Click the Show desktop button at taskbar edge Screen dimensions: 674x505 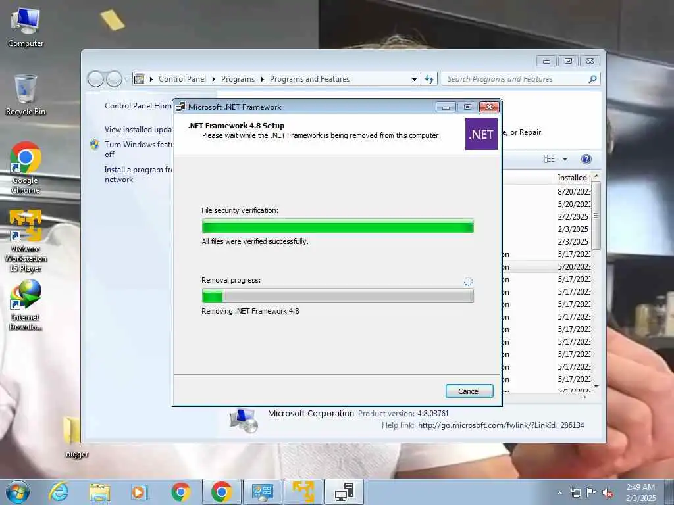coord(669,492)
